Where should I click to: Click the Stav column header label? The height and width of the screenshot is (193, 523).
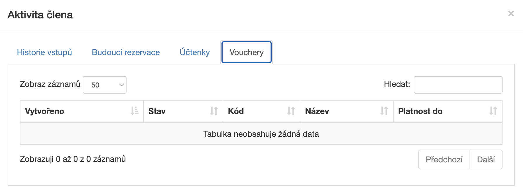pyautogui.click(x=157, y=111)
